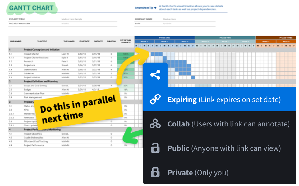Click the START DATE column header
Viewport: 299px width, 186px height.
pyautogui.click(x=84, y=41)
